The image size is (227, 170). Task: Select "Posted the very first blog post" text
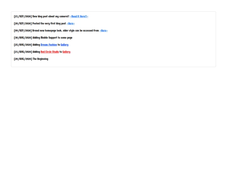[49, 24]
